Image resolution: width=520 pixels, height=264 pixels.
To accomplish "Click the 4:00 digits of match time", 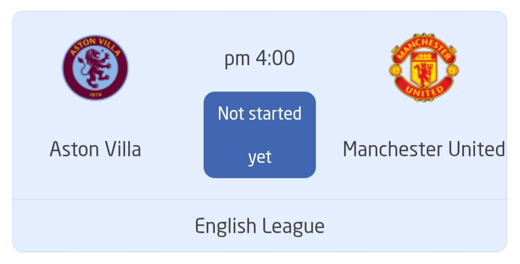I will tap(275, 58).
